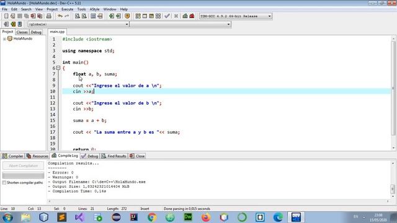Screen dimensions: 397x223
Task: Click the Insert snippet icon on second toolbar row
Action: (x=6, y=24)
